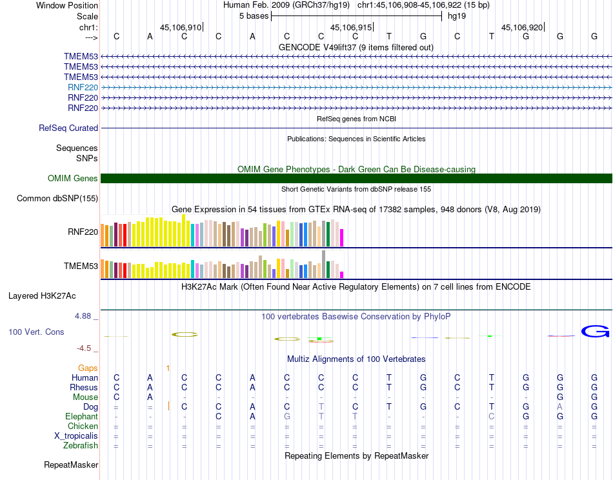Click the orange gap count '1' in Gaps row
This screenshot has width=613, height=480.
coord(168,368)
